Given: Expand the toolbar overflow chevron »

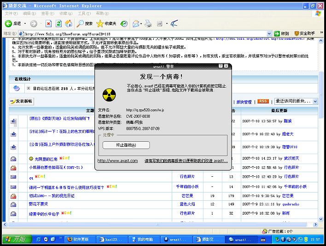Looking at the screenshot, I should tap(321, 32).
